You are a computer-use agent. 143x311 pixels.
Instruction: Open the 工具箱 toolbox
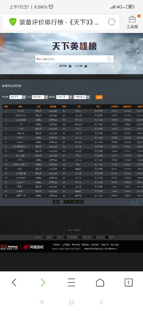tap(132, 22)
